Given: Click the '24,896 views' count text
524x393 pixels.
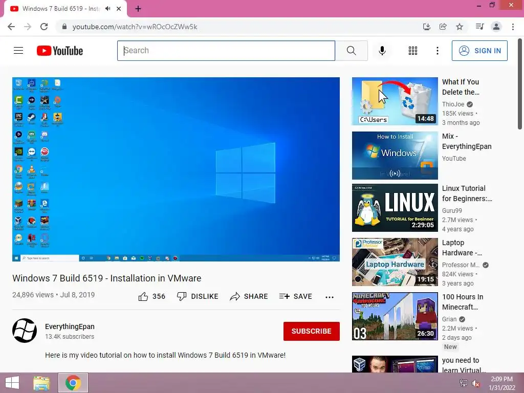Looking at the screenshot, I should (33, 295).
